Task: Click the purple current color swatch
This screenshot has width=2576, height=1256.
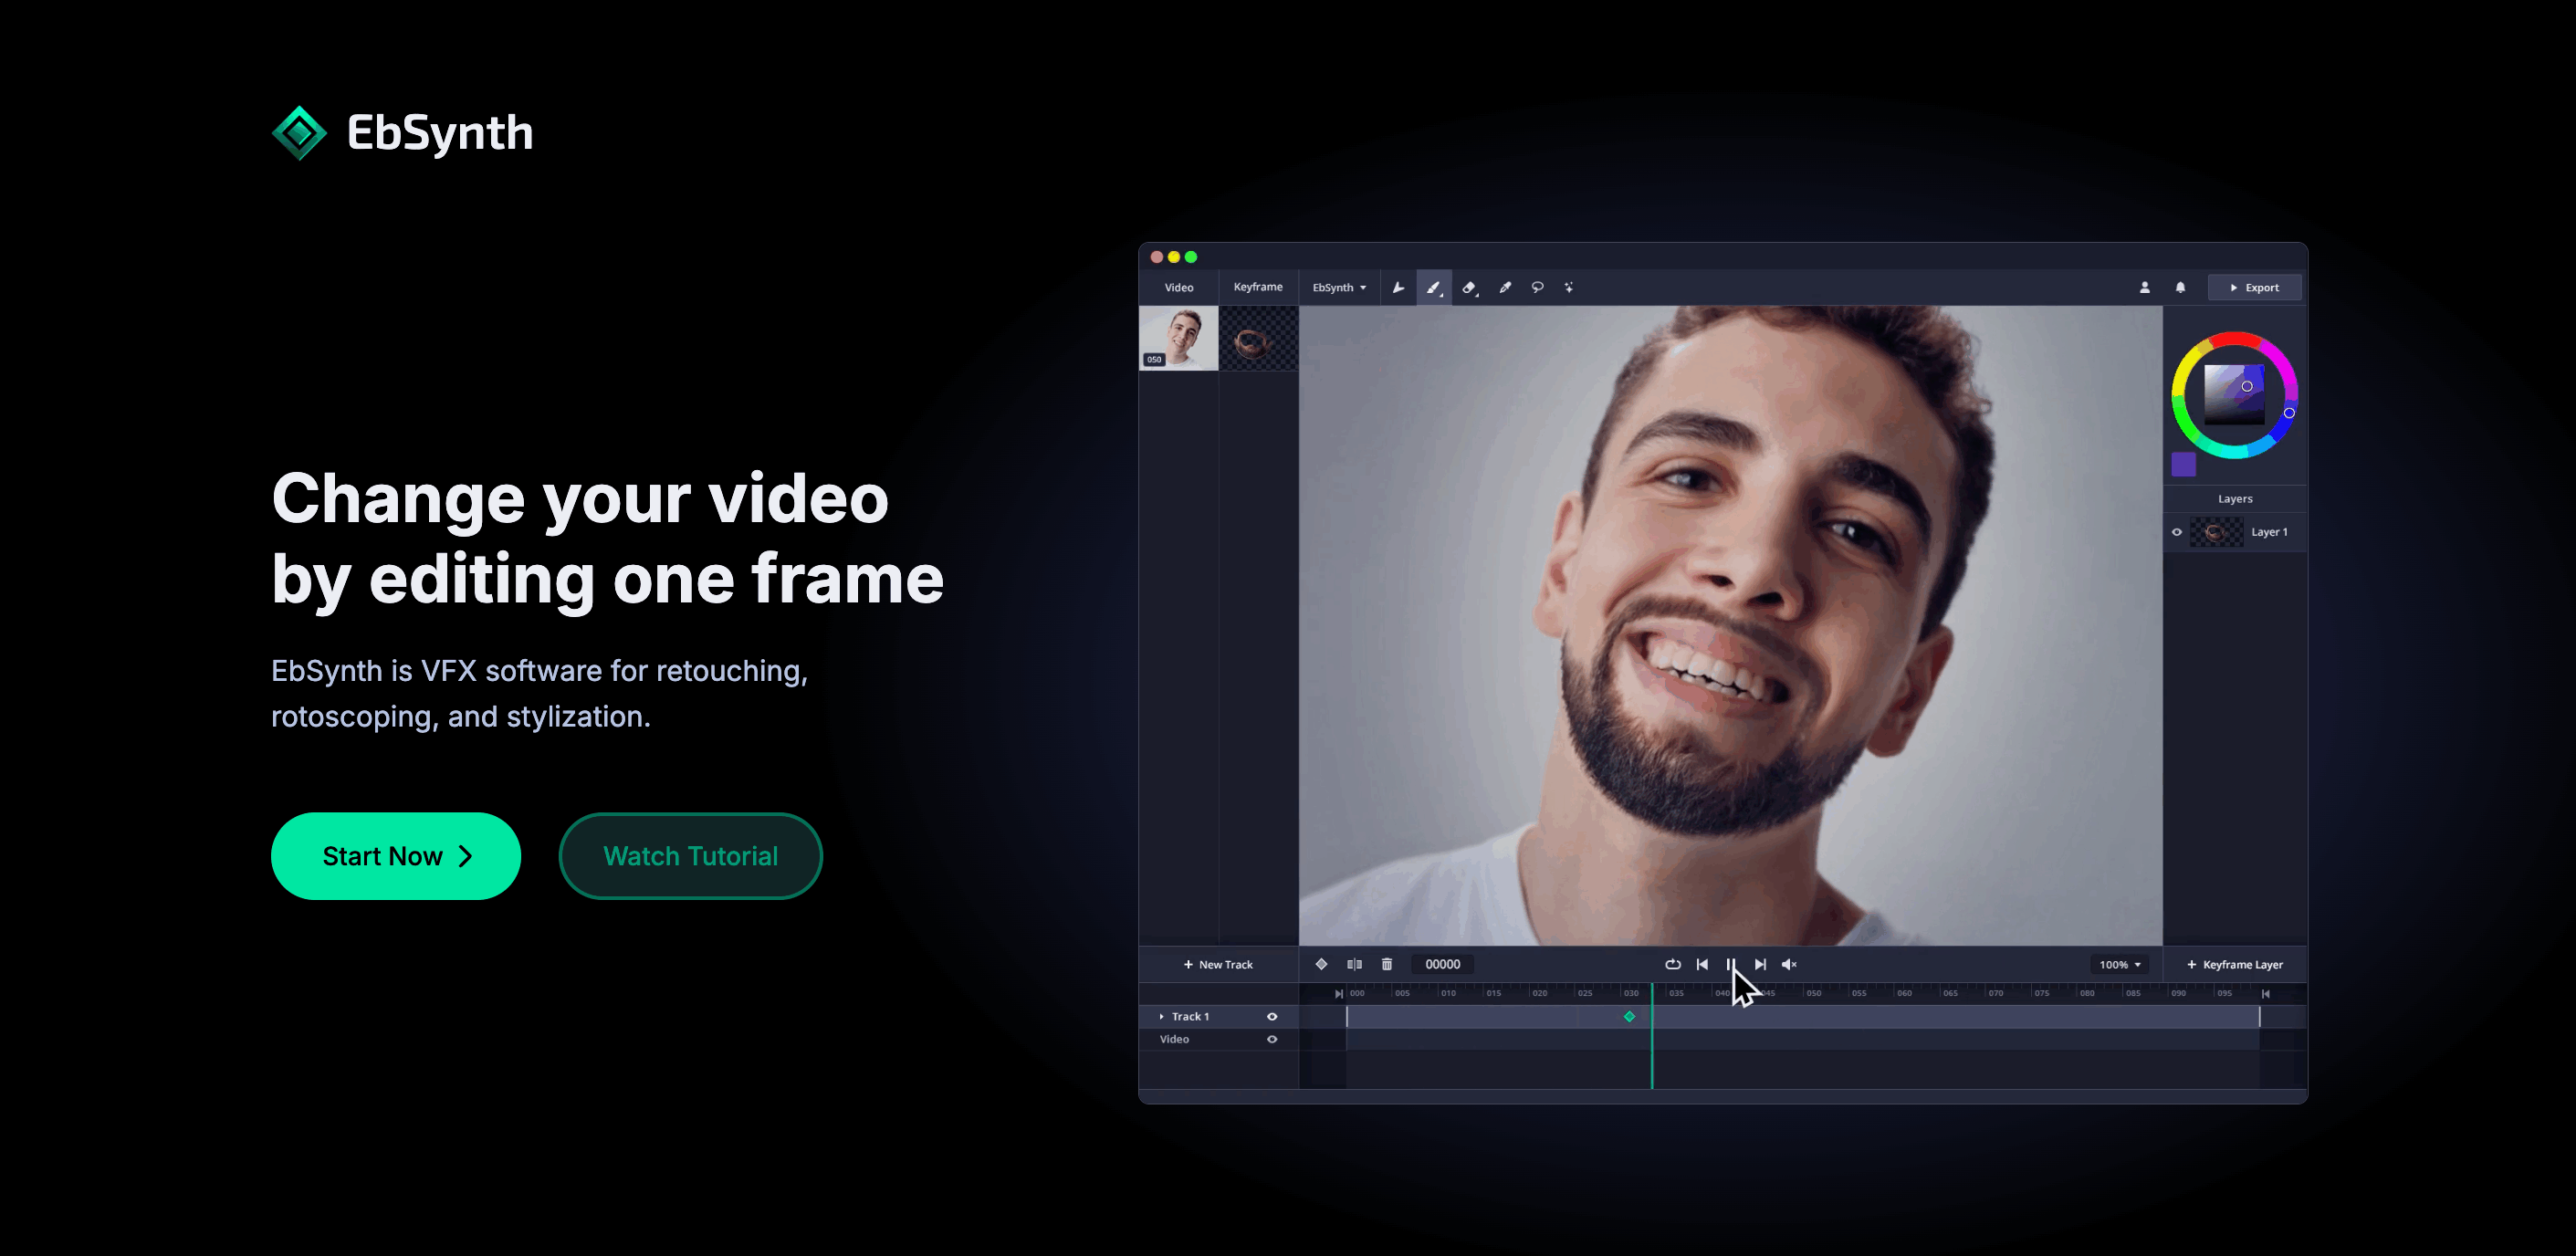Action: [2184, 464]
